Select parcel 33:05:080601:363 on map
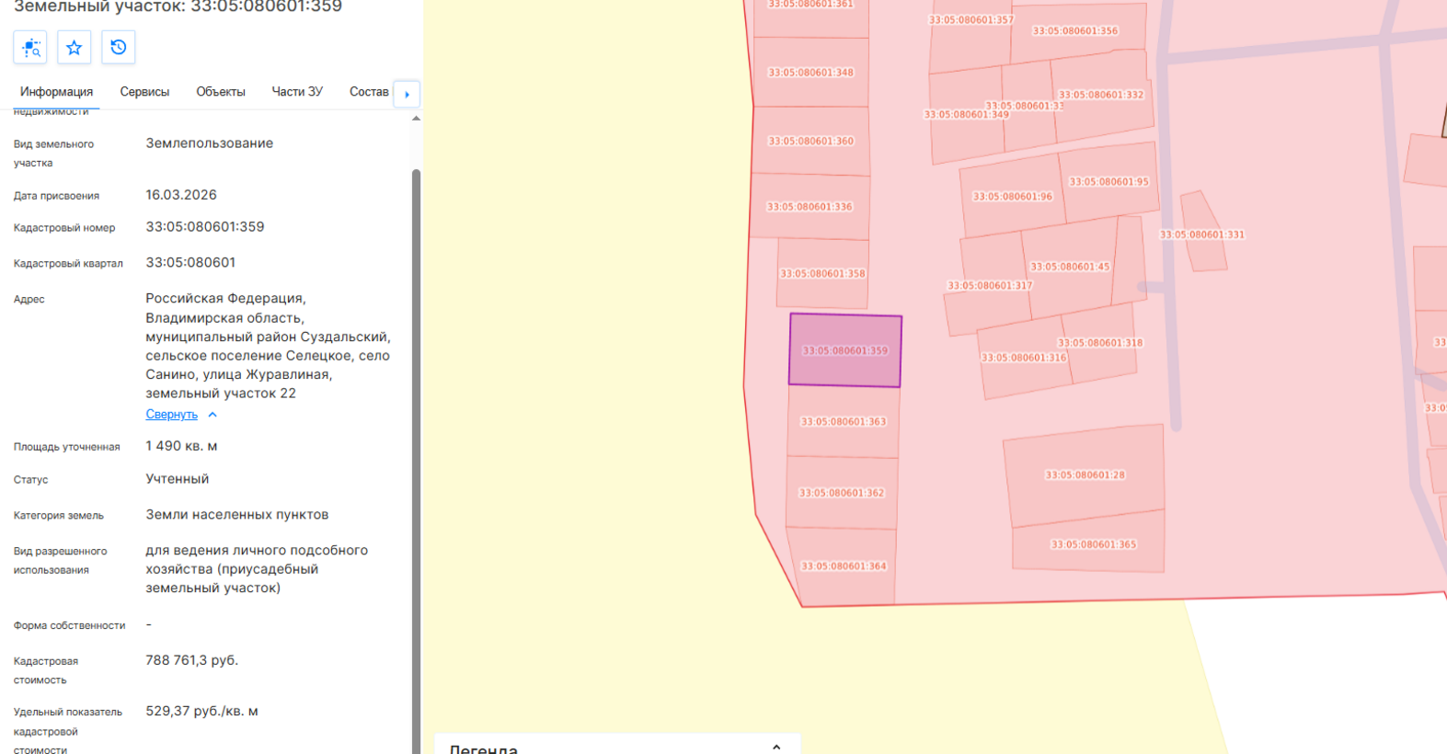1447x754 pixels. tap(844, 421)
